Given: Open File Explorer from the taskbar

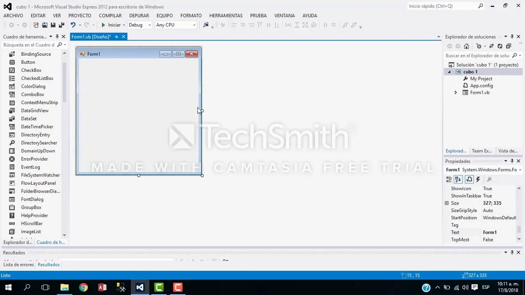Looking at the screenshot, I should [x=64, y=287].
